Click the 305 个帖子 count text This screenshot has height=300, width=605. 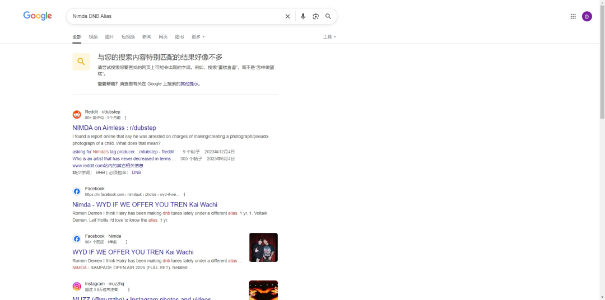191,158
